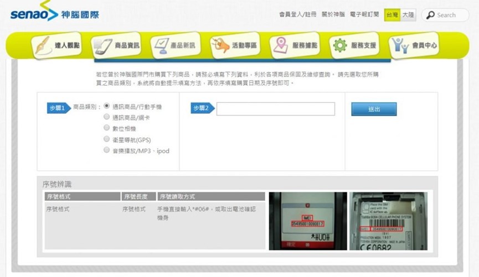Choose the 數位相機 radio option

pyautogui.click(x=107, y=128)
